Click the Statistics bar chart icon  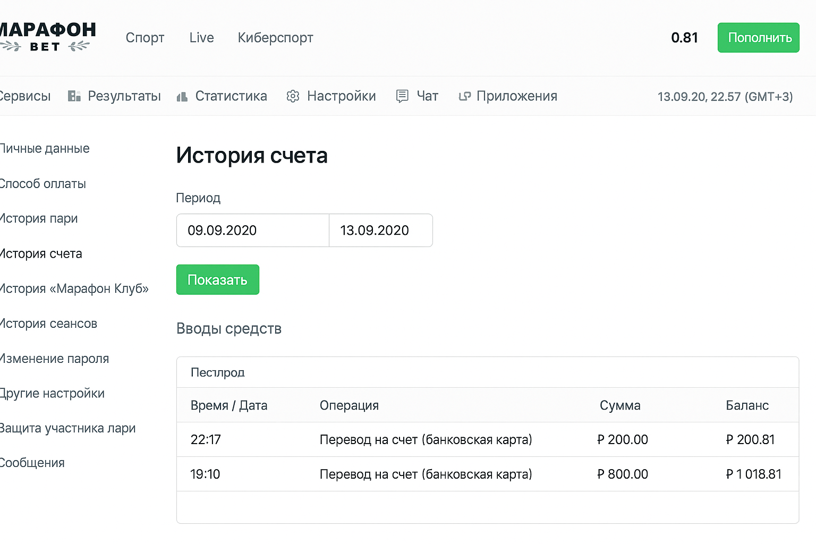pyautogui.click(x=182, y=97)
